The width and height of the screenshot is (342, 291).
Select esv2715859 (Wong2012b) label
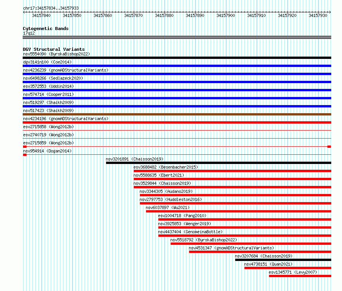click(x=48, y=143)
